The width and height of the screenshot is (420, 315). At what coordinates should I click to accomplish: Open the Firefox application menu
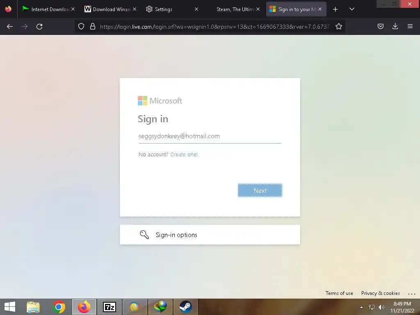410,26
